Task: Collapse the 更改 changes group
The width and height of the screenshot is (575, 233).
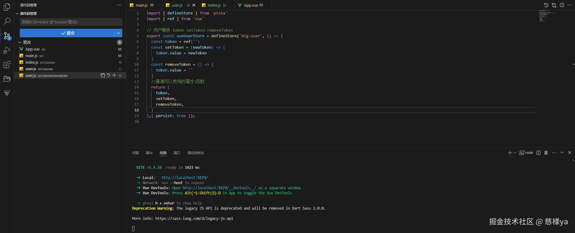Action: (x=25, y=42)
